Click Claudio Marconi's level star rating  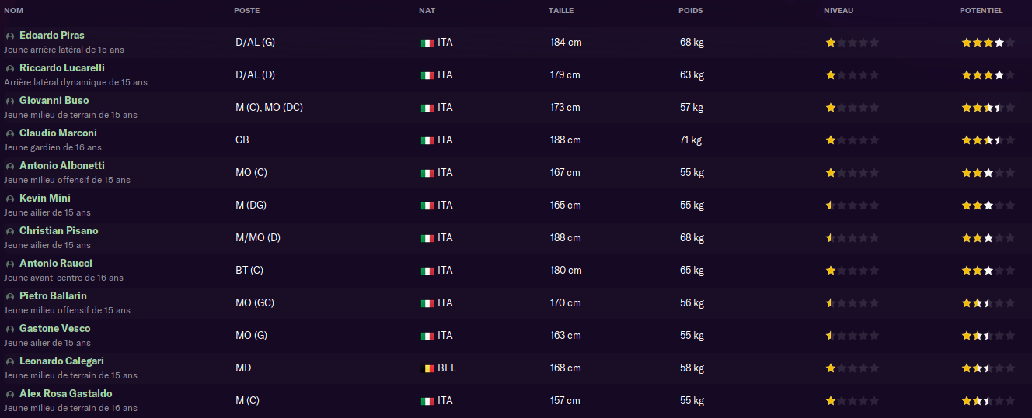point(852,140)
